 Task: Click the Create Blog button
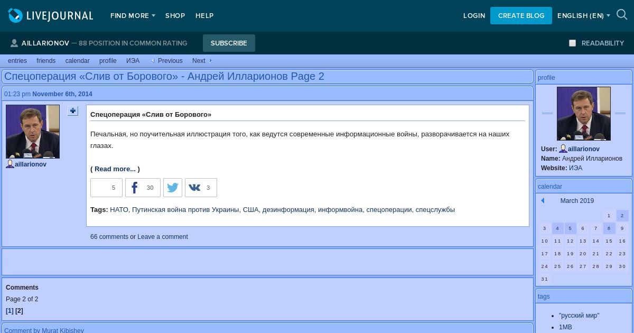(x=521, y=16)
